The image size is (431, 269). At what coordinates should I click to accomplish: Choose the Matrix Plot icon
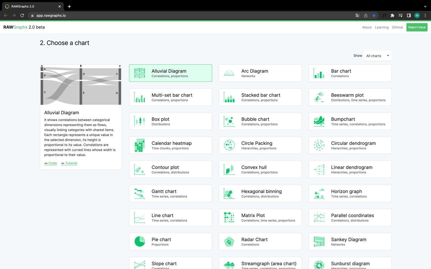click(229, 218)
